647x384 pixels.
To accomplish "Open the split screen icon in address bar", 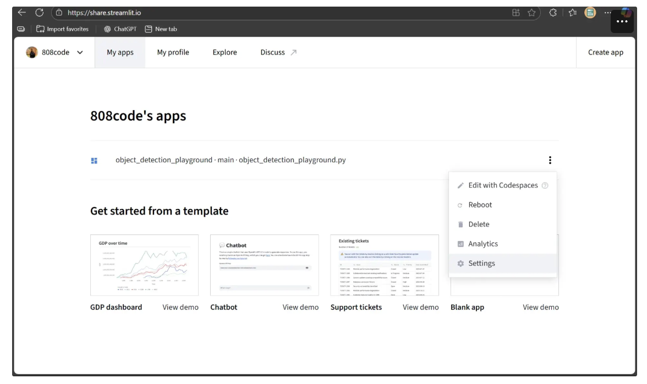I will click(x=516, y=13).
